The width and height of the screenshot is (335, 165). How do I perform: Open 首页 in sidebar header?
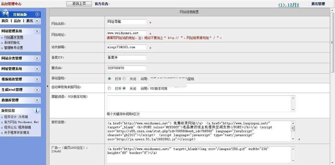(x=5, y=21)
